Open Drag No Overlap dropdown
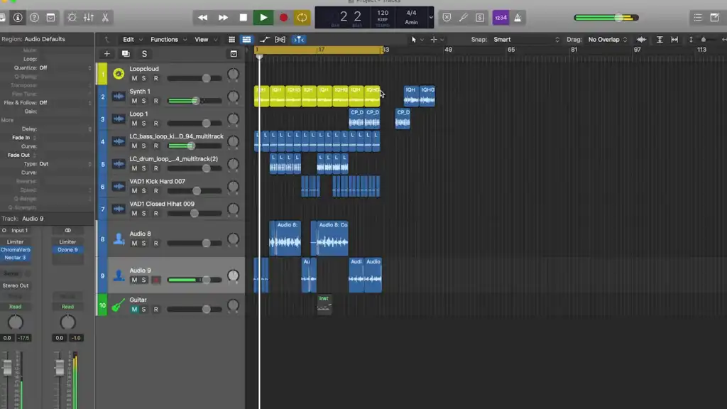This screenshot has width=727, height=409. click(608, 40)
